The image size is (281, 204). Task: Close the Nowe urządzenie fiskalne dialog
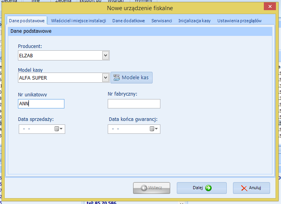tap(270, 7)
